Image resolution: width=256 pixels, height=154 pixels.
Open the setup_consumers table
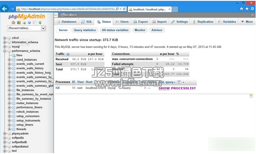point(28,116)
